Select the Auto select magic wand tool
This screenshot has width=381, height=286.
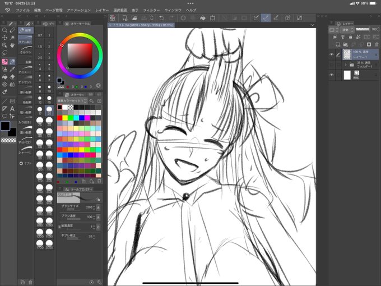(x=12, y=38)
